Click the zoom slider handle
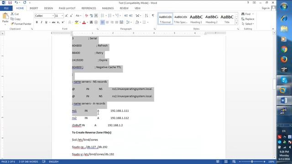Screen dimensions: 292x164 point(252,162)
